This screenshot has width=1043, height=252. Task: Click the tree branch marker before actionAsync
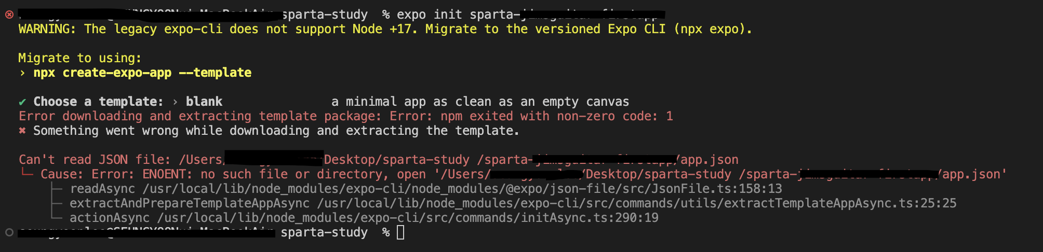tap(56, 218)
